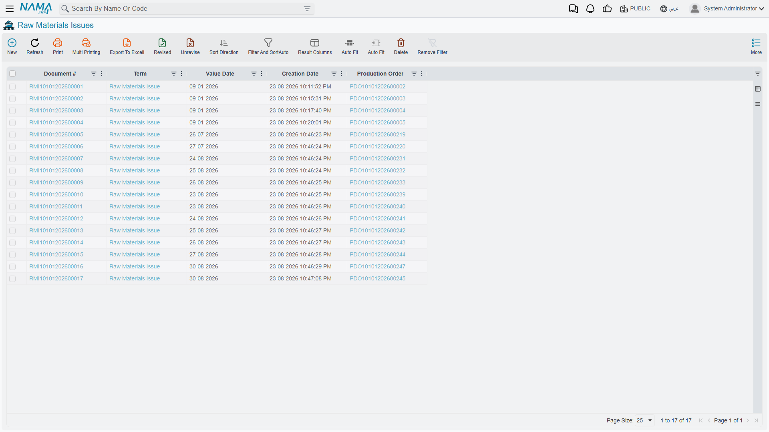This screenshot has height=432, width=769.
Task: Open Production Order column menu dots
Action: tap(422, 74)
